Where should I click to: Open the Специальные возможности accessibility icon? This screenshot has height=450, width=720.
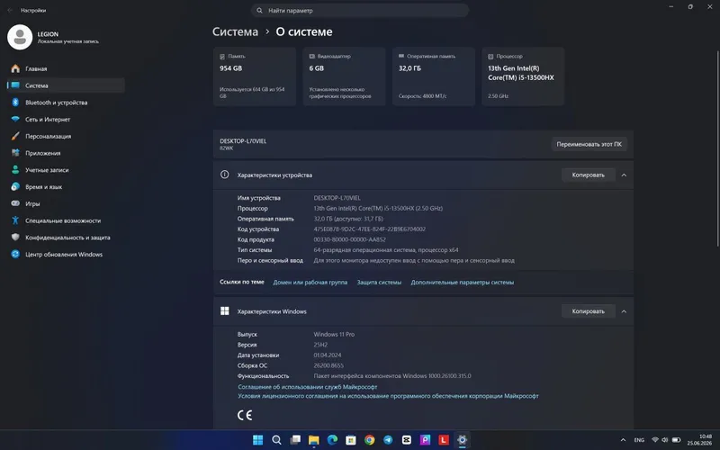[15, 220]
